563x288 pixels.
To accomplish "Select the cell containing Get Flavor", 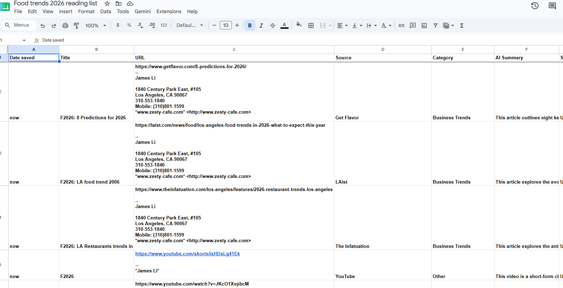I will pos(383,92).
